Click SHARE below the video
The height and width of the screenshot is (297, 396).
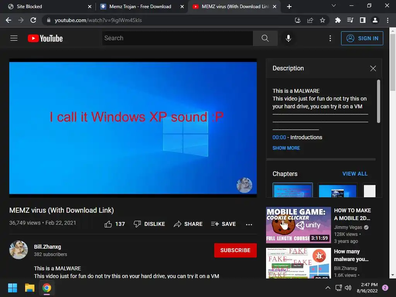pos(188,224)
